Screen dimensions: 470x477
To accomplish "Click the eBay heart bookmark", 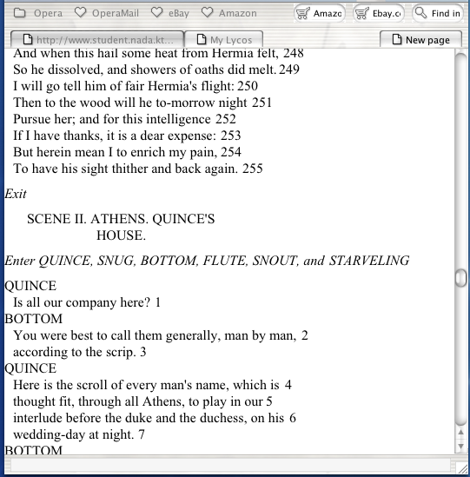I will [x=170, y=13].
